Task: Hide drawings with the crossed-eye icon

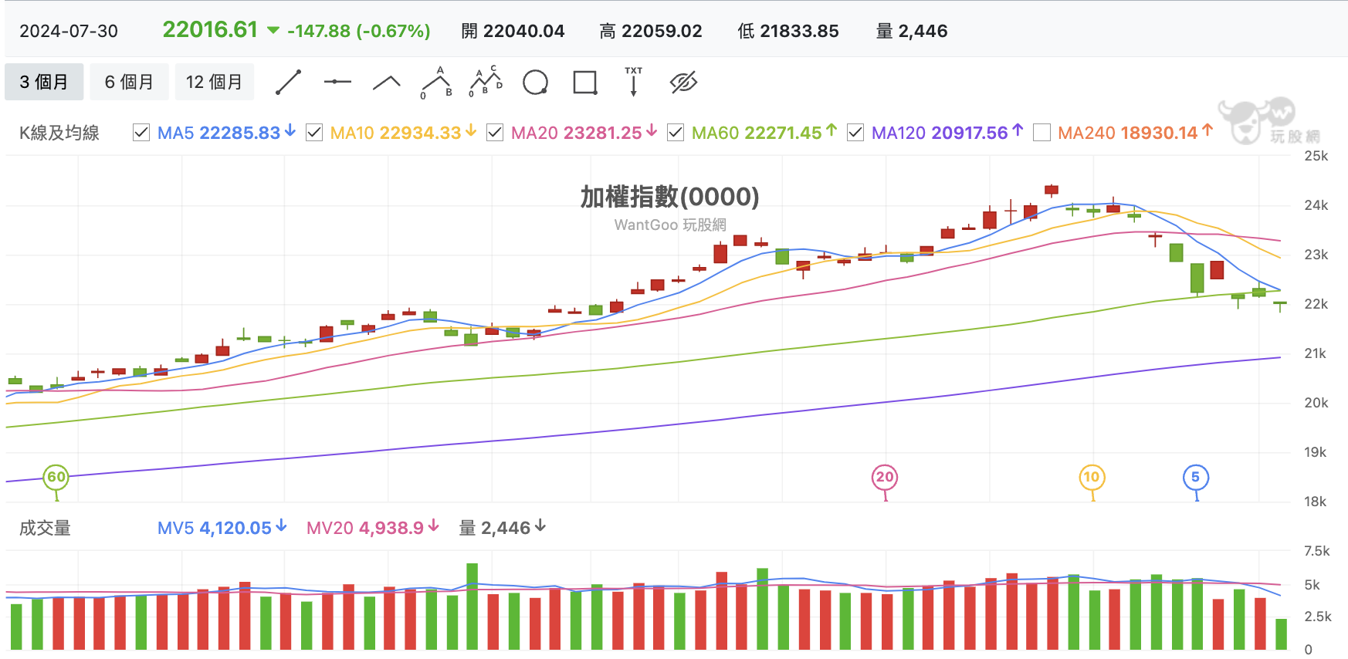Action: tap(683, 82)
